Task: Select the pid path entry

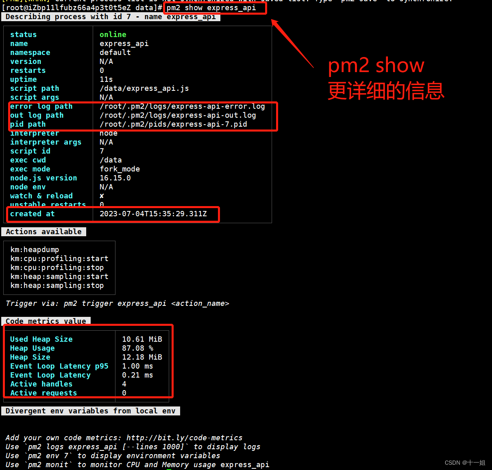Action: (27, 124)
